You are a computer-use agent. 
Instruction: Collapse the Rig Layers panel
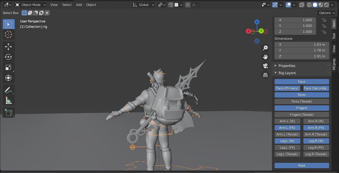287,73
